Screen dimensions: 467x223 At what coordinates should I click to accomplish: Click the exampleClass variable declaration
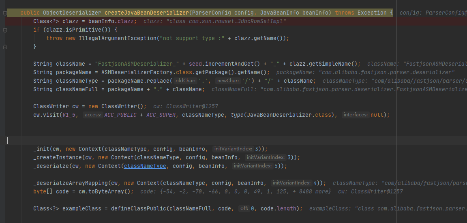click(x=82, y=208)
